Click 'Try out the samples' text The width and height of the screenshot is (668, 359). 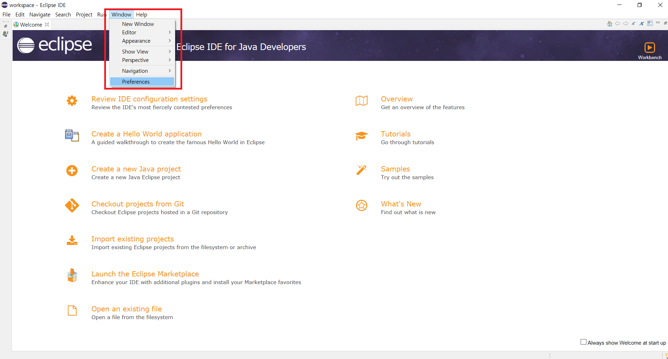pos(407,177)
